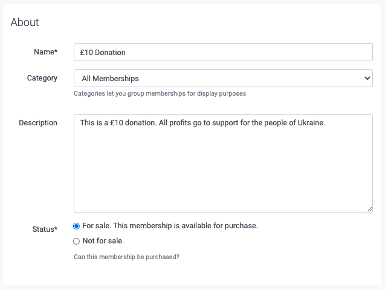Click the About section heading
Viewport: 385px width, 290px height.
(x=25, y=22)
